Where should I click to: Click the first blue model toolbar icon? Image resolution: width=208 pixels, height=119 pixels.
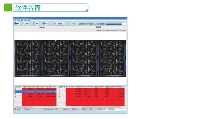coord(17,23)
